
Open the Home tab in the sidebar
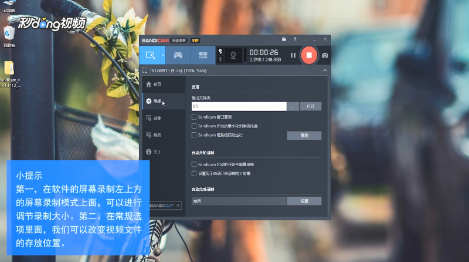[164, 85]
